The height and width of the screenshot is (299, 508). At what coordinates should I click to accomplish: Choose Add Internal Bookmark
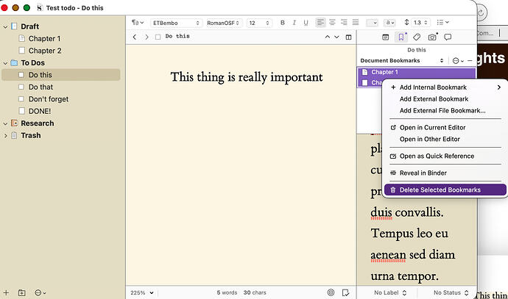tap(445, 87)
